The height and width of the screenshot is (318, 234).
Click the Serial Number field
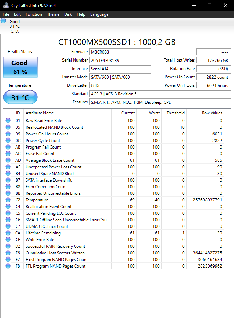click(x=120, y=60)
